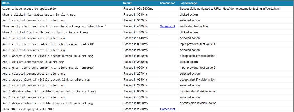Click 'input provided: test value 2' log message
This screenshot has height=112, width=294.
click(x=198, y=68)
